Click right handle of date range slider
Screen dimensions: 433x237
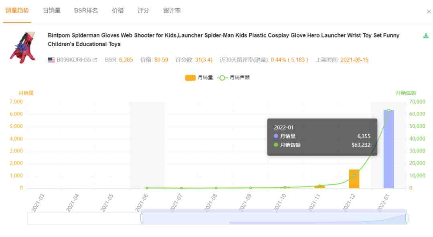point(407,218)
